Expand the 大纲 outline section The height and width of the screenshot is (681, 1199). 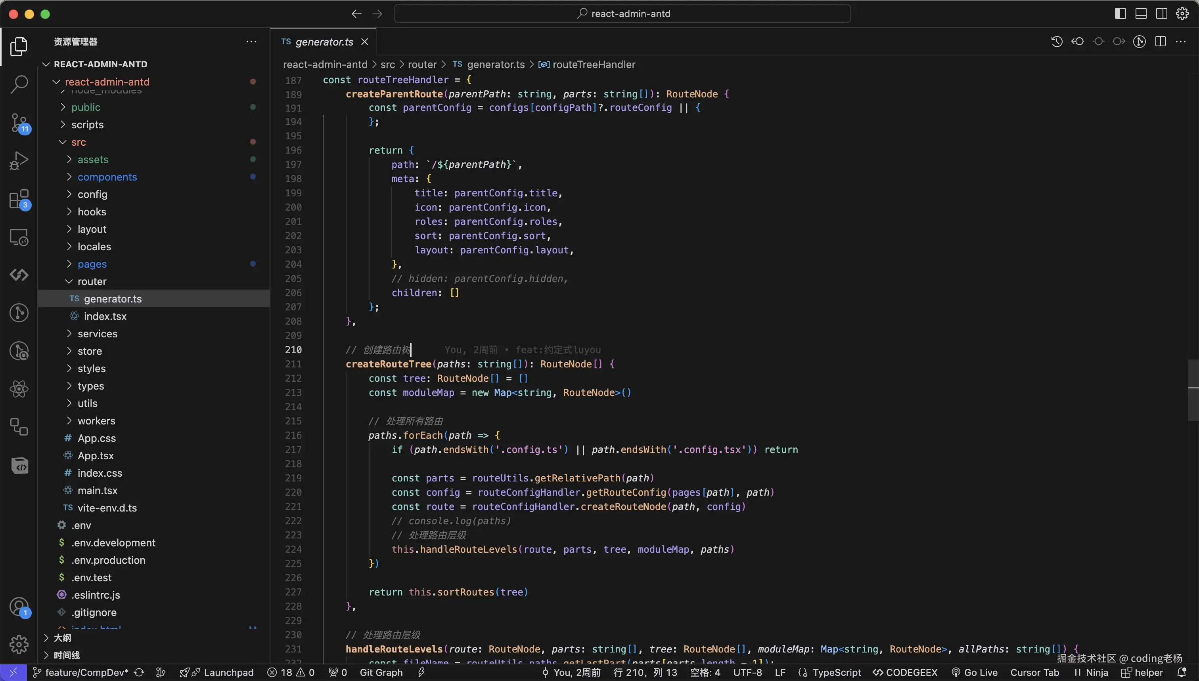tap(62, 638)
